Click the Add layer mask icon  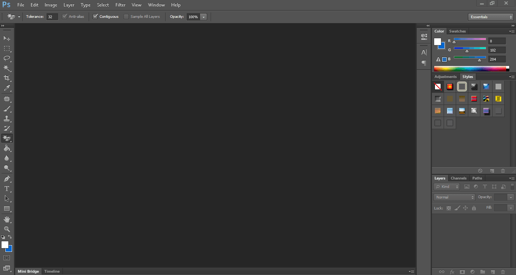click(463, 272)
